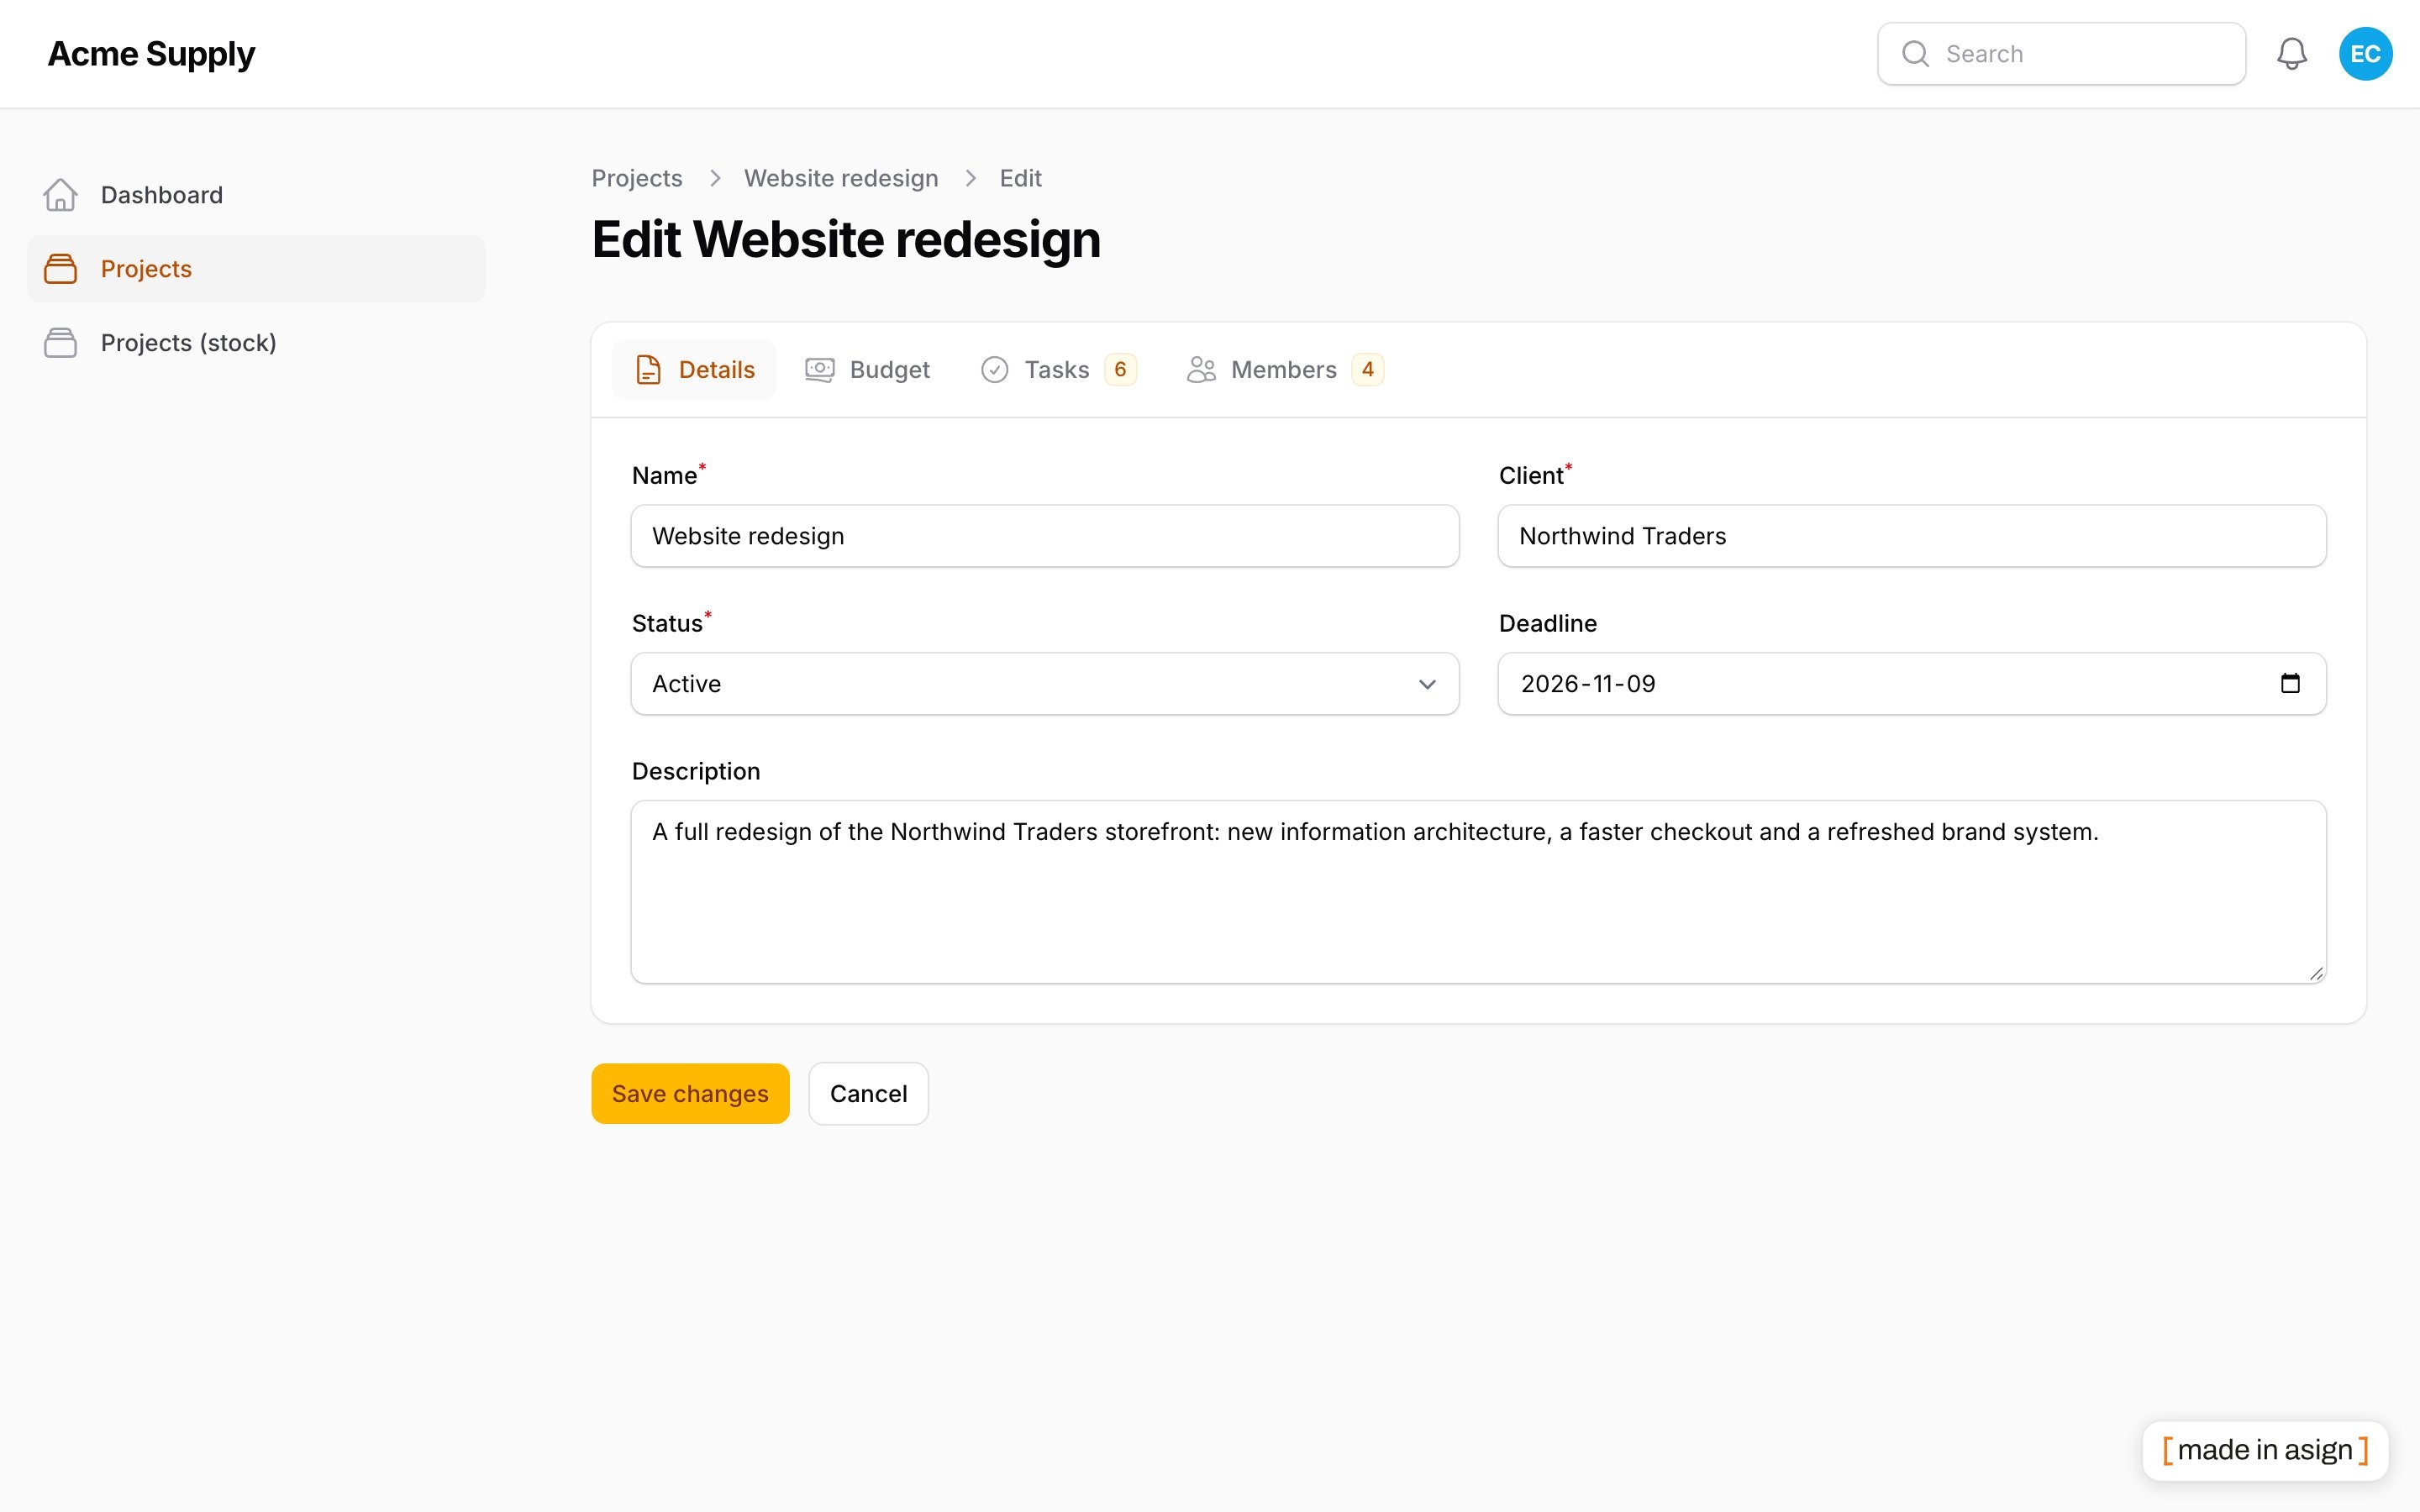Open the EC user avatar menu
2420x1512 pixels.
2365,54
